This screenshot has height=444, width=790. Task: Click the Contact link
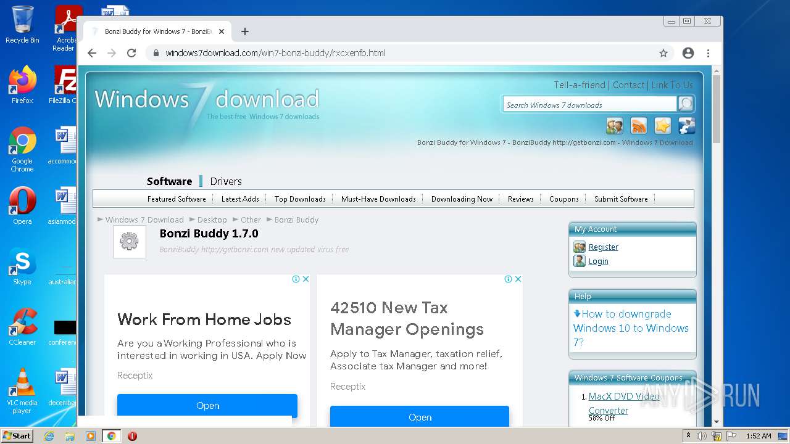pos(628,85)
